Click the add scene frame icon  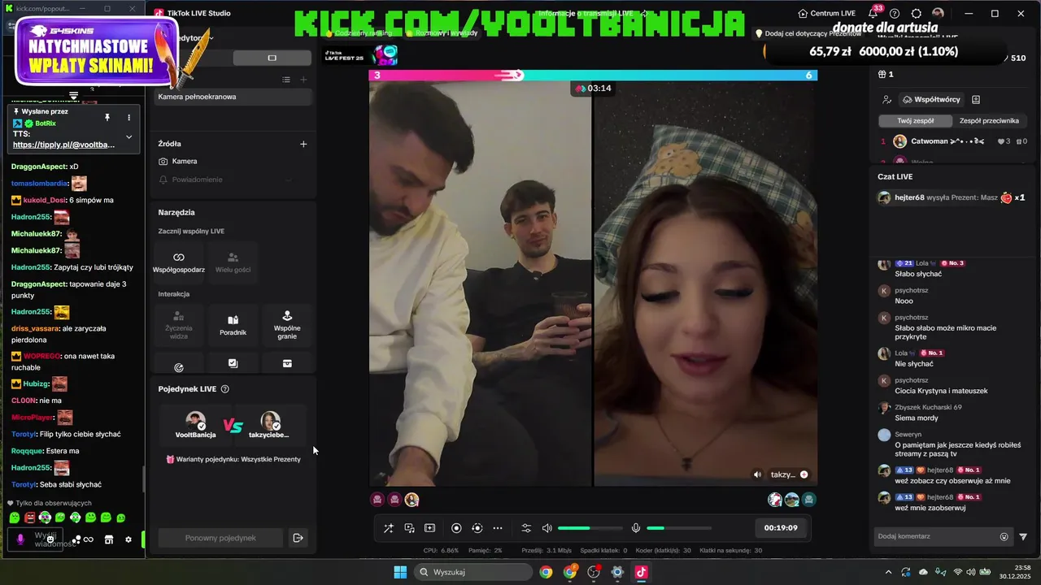coord(430,528)
